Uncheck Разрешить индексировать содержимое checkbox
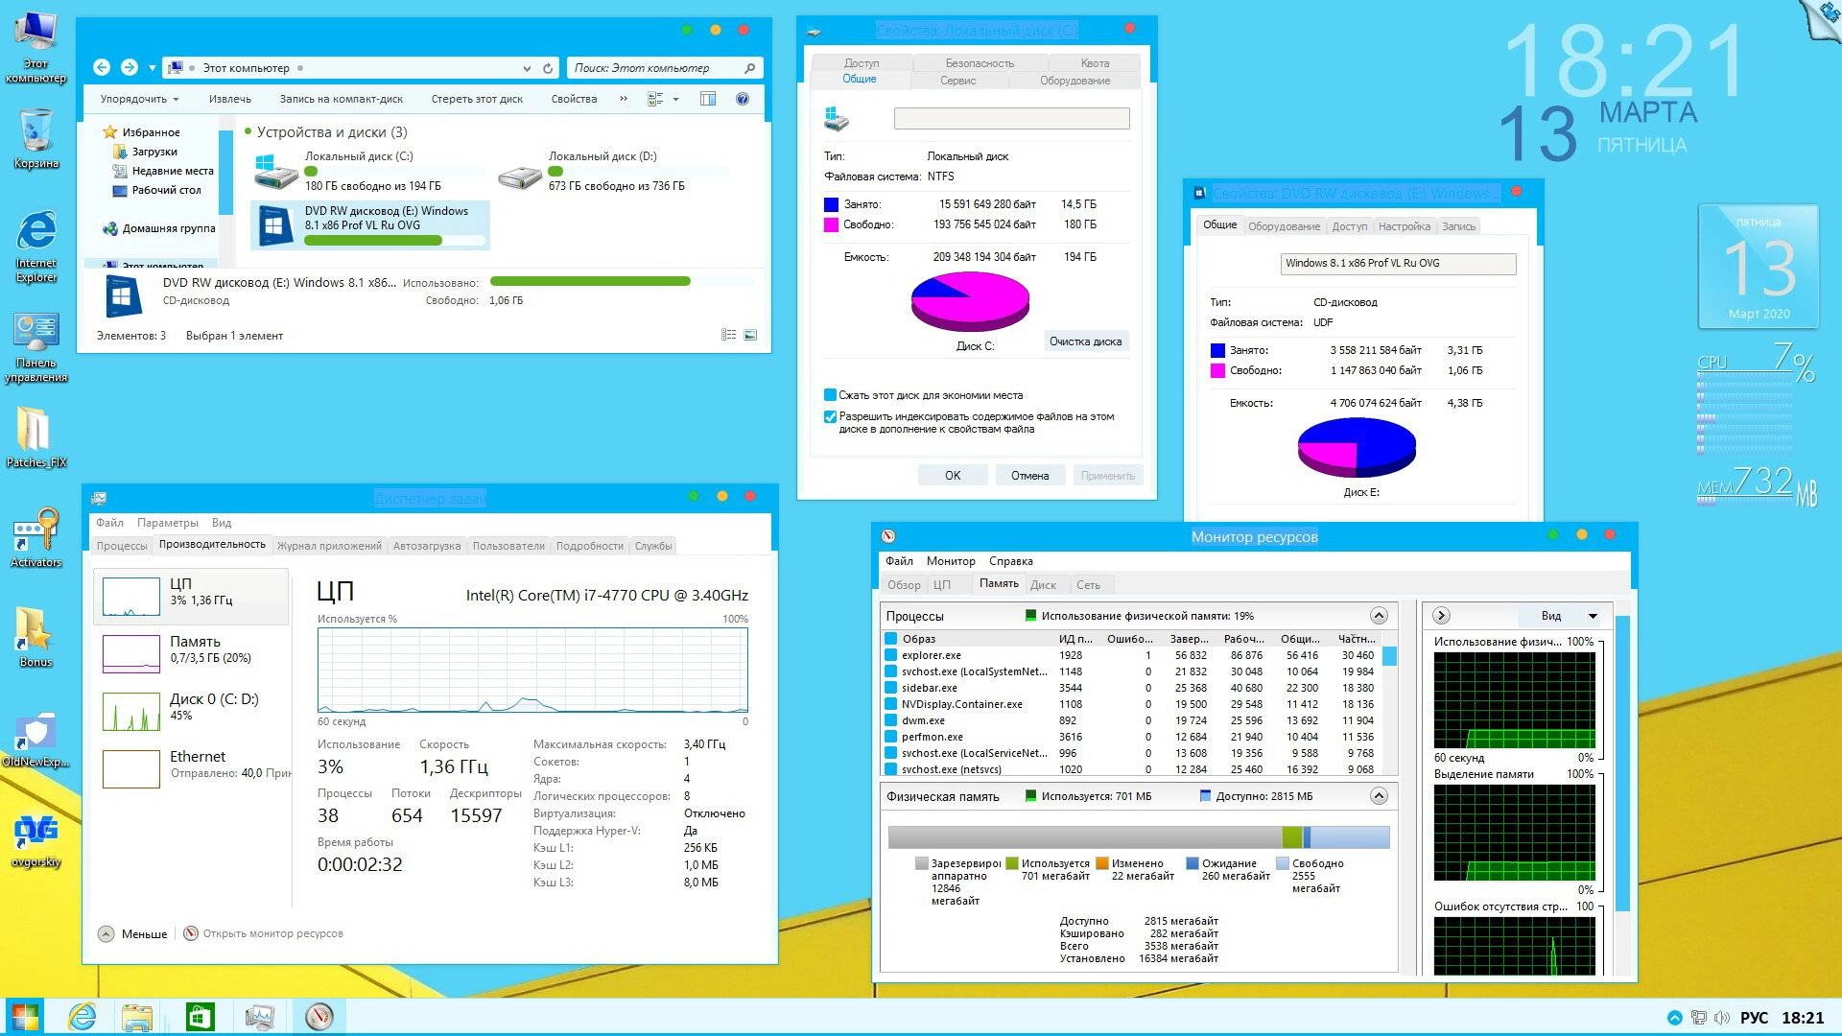This screenshot has width=1842, height=1036. 830,417
